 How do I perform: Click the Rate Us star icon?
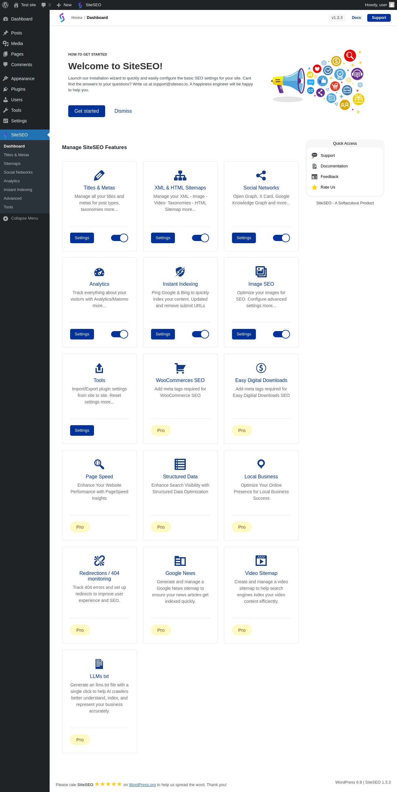coord(314,187)
